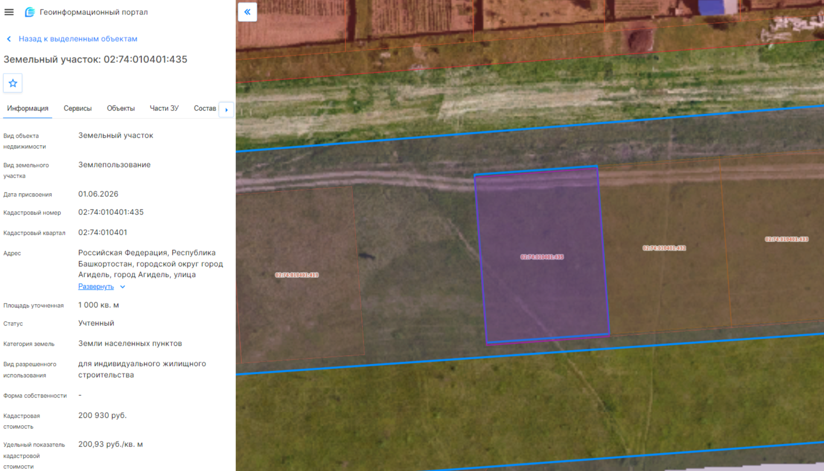Open the Состав tab

click(205, 108)
